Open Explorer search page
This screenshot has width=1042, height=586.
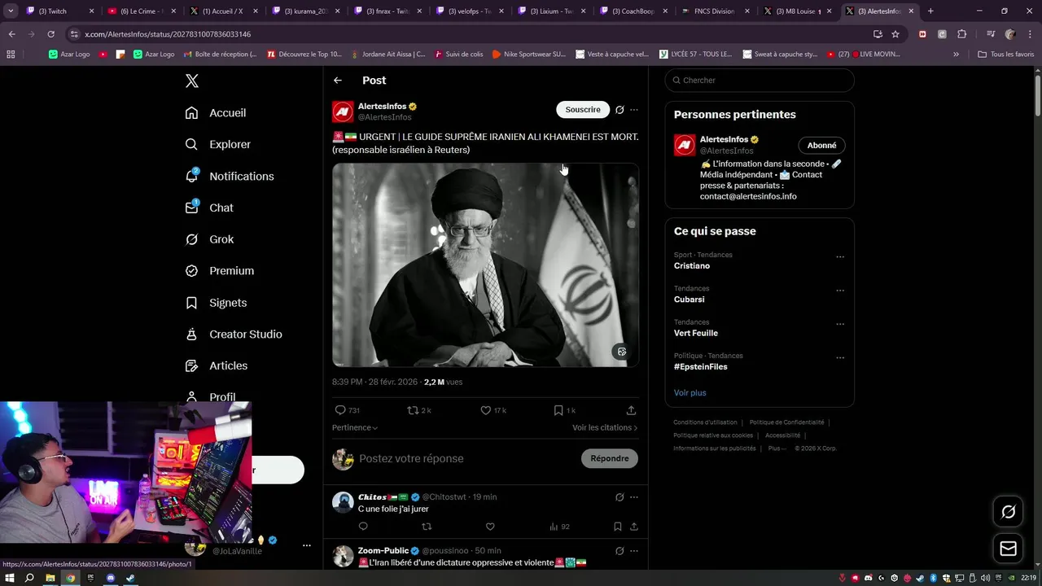218,144
